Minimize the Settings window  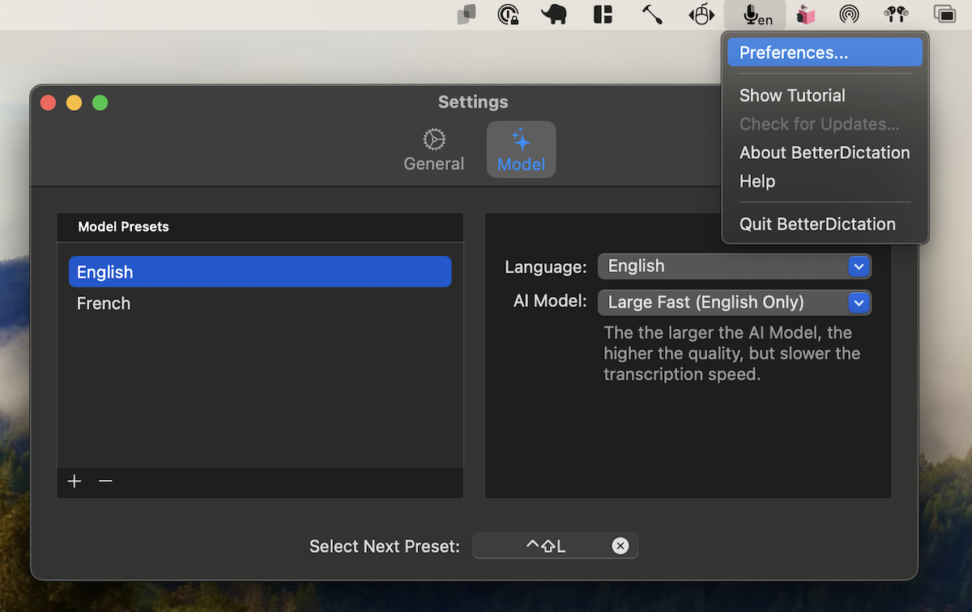(x=74, y=103)
